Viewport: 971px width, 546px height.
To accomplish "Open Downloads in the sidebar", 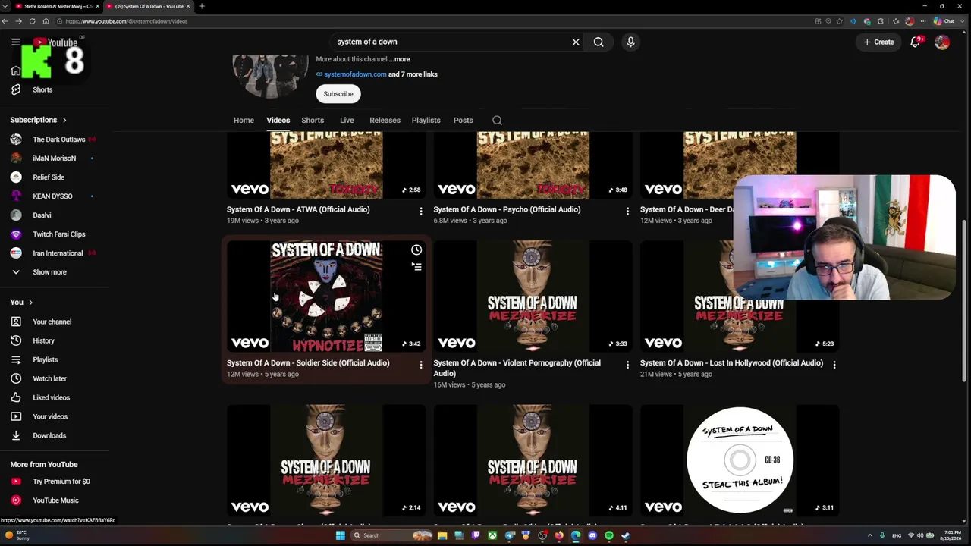I will click(49, 436).
